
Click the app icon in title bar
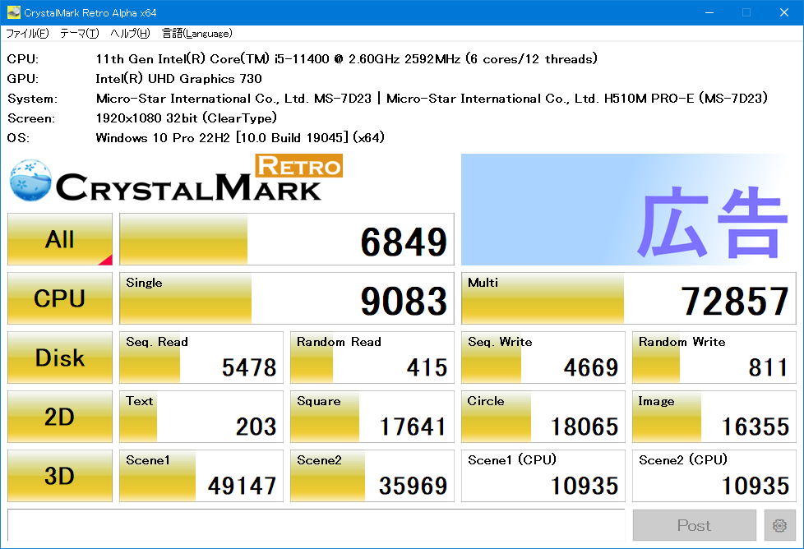coord(14,12)
